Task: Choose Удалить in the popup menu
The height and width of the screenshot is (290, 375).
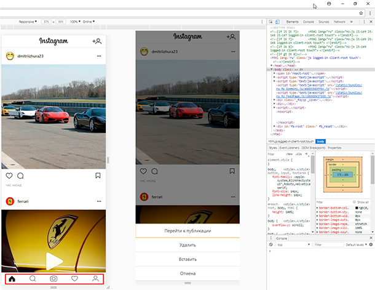Action: click(187, 245)
